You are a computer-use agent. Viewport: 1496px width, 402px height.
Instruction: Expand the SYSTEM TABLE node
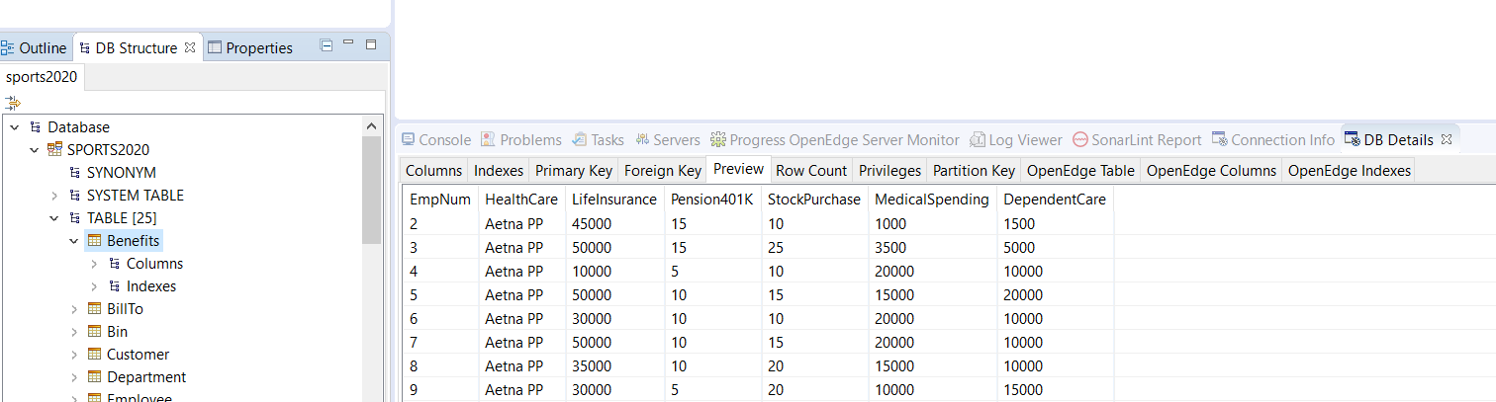tap(54, 196)
